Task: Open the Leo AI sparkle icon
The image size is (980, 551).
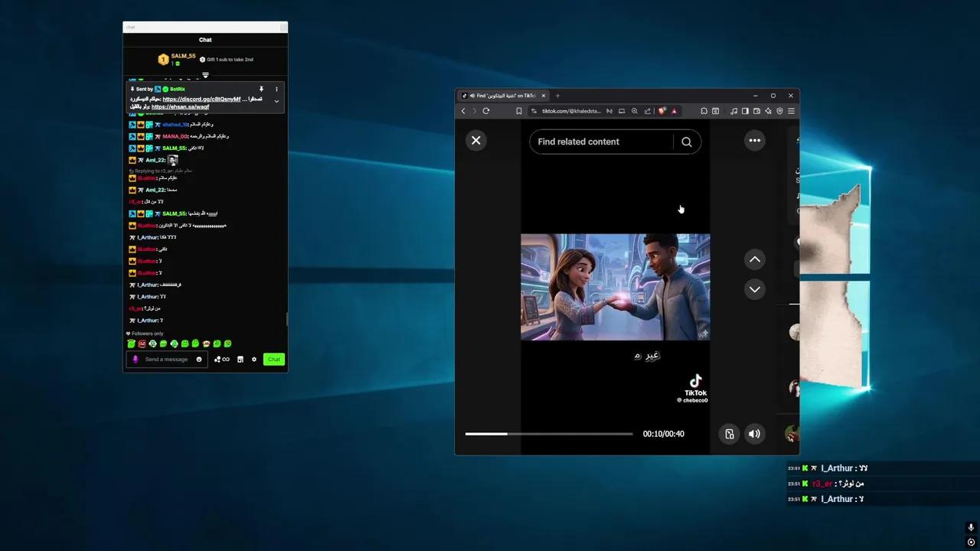Action: 768,111
